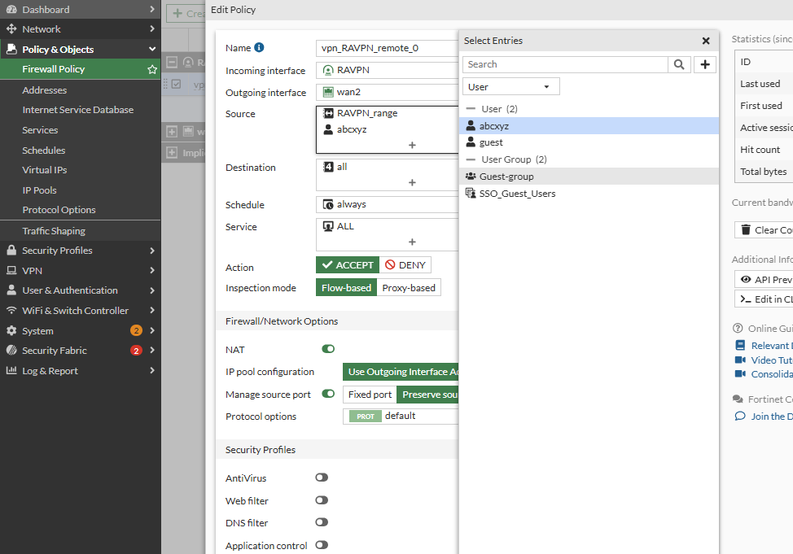Open the User type dropdown
The image size is (793, 554).
click(510, 87)
